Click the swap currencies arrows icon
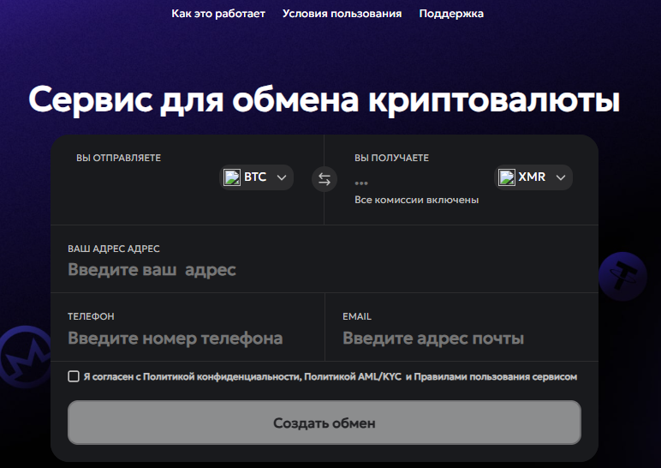 (325, 179)
